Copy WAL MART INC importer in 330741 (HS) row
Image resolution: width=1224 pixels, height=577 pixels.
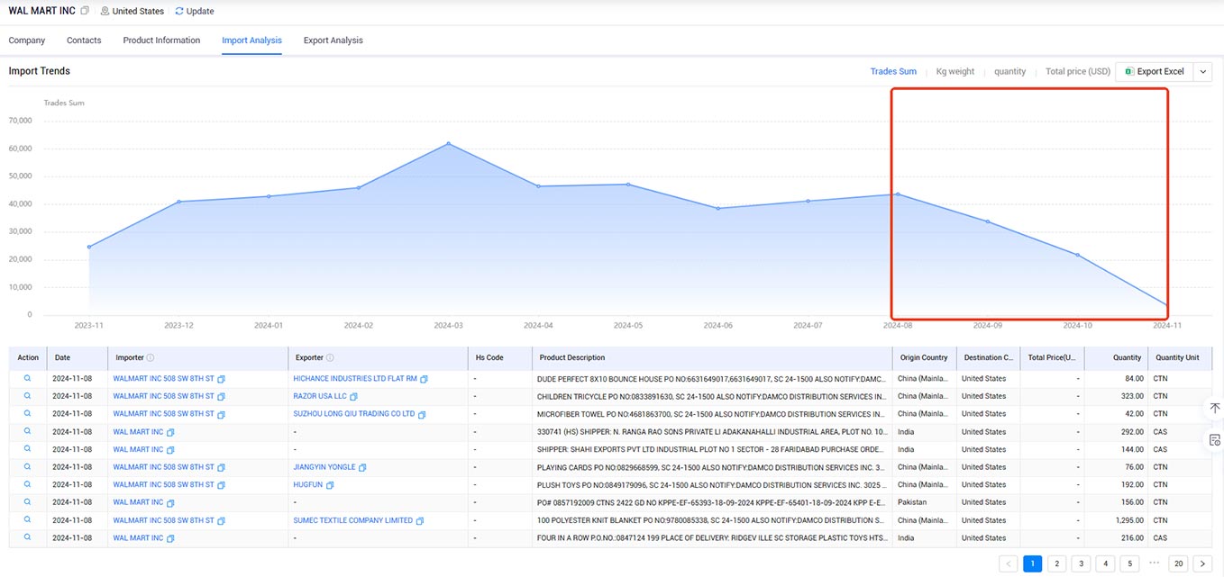point(170,432)
